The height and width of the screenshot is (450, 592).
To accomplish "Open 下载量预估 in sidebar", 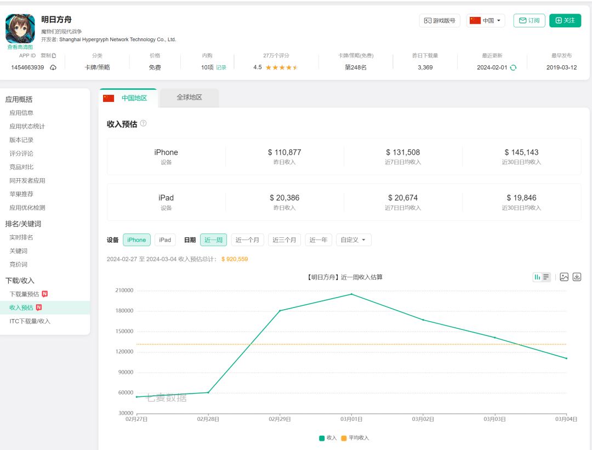I will click(24, 294).
